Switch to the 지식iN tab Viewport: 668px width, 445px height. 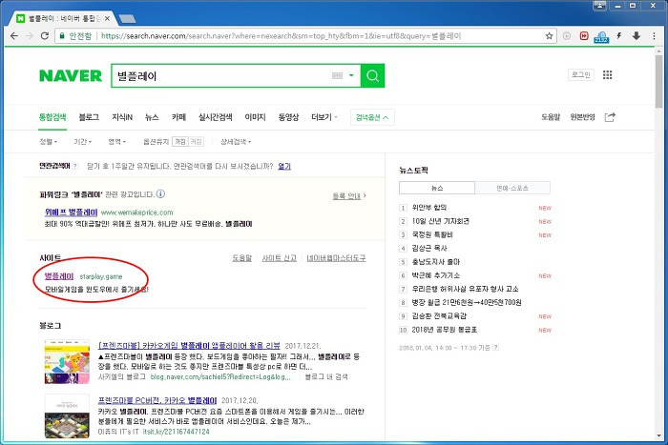click(122, 117)
